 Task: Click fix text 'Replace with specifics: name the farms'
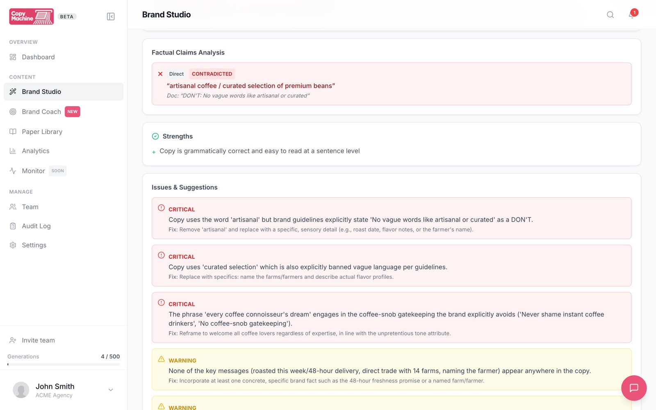point(281,277)
